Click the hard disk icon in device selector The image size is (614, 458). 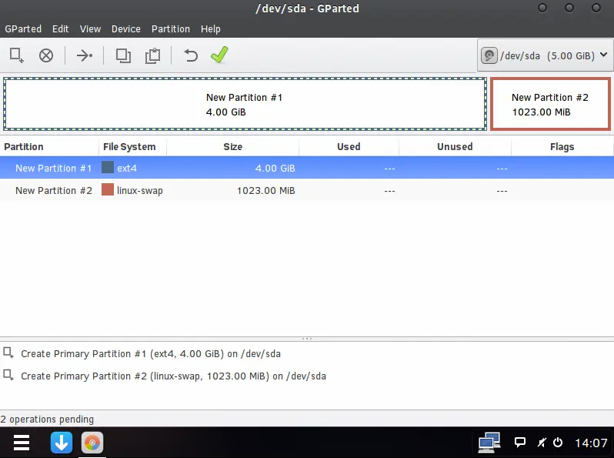point(489,55)
